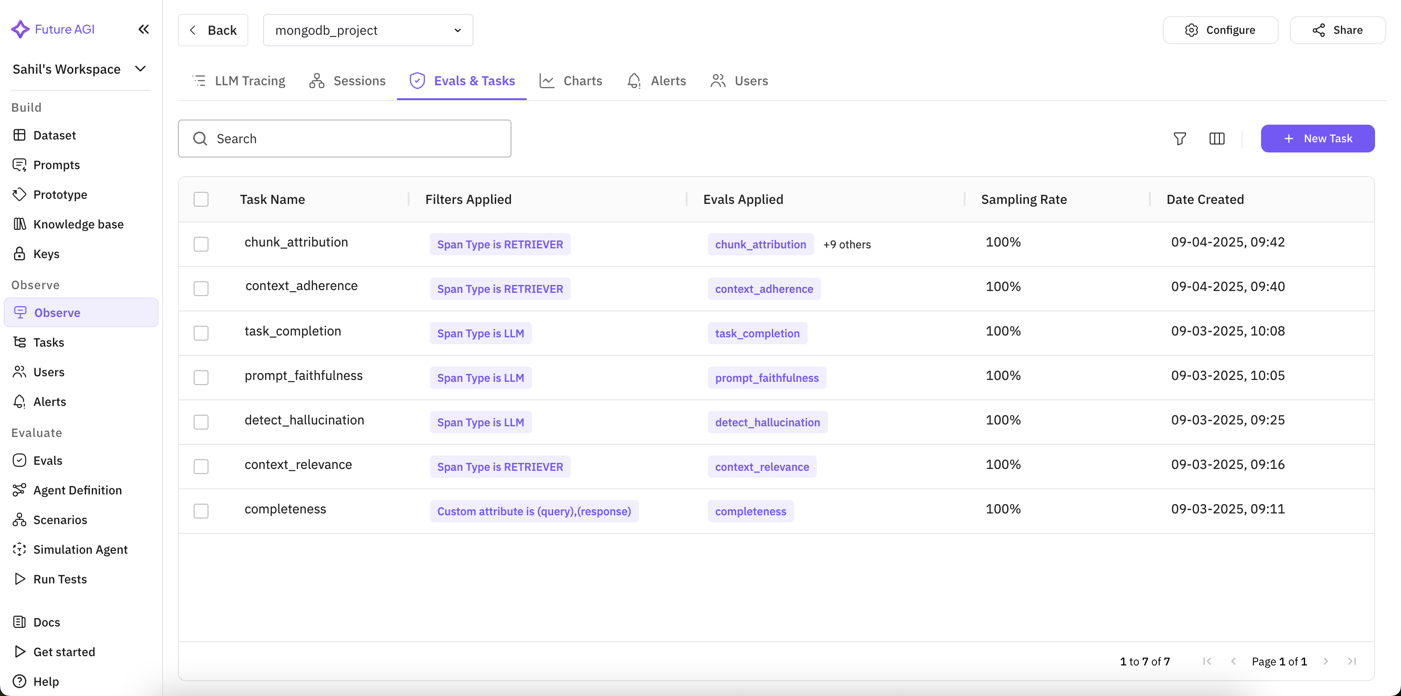Expand the +9 others evals
Screen dimensions: 1401x696
(x=846, y=244)
